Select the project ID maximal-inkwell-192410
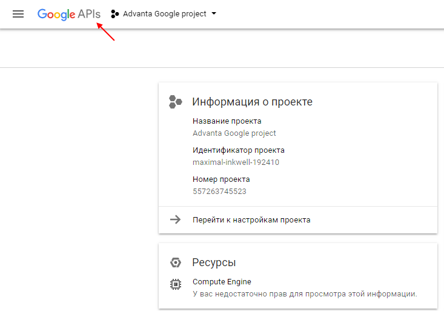The width and height of the screenshot is (444, 311). pyautogui.click(x=236, y=162)
